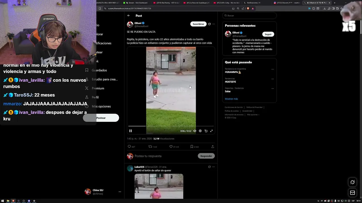The image size is (362, 203).
Task: Open the more options on LukariOS's reply
Action: (214, 167)
